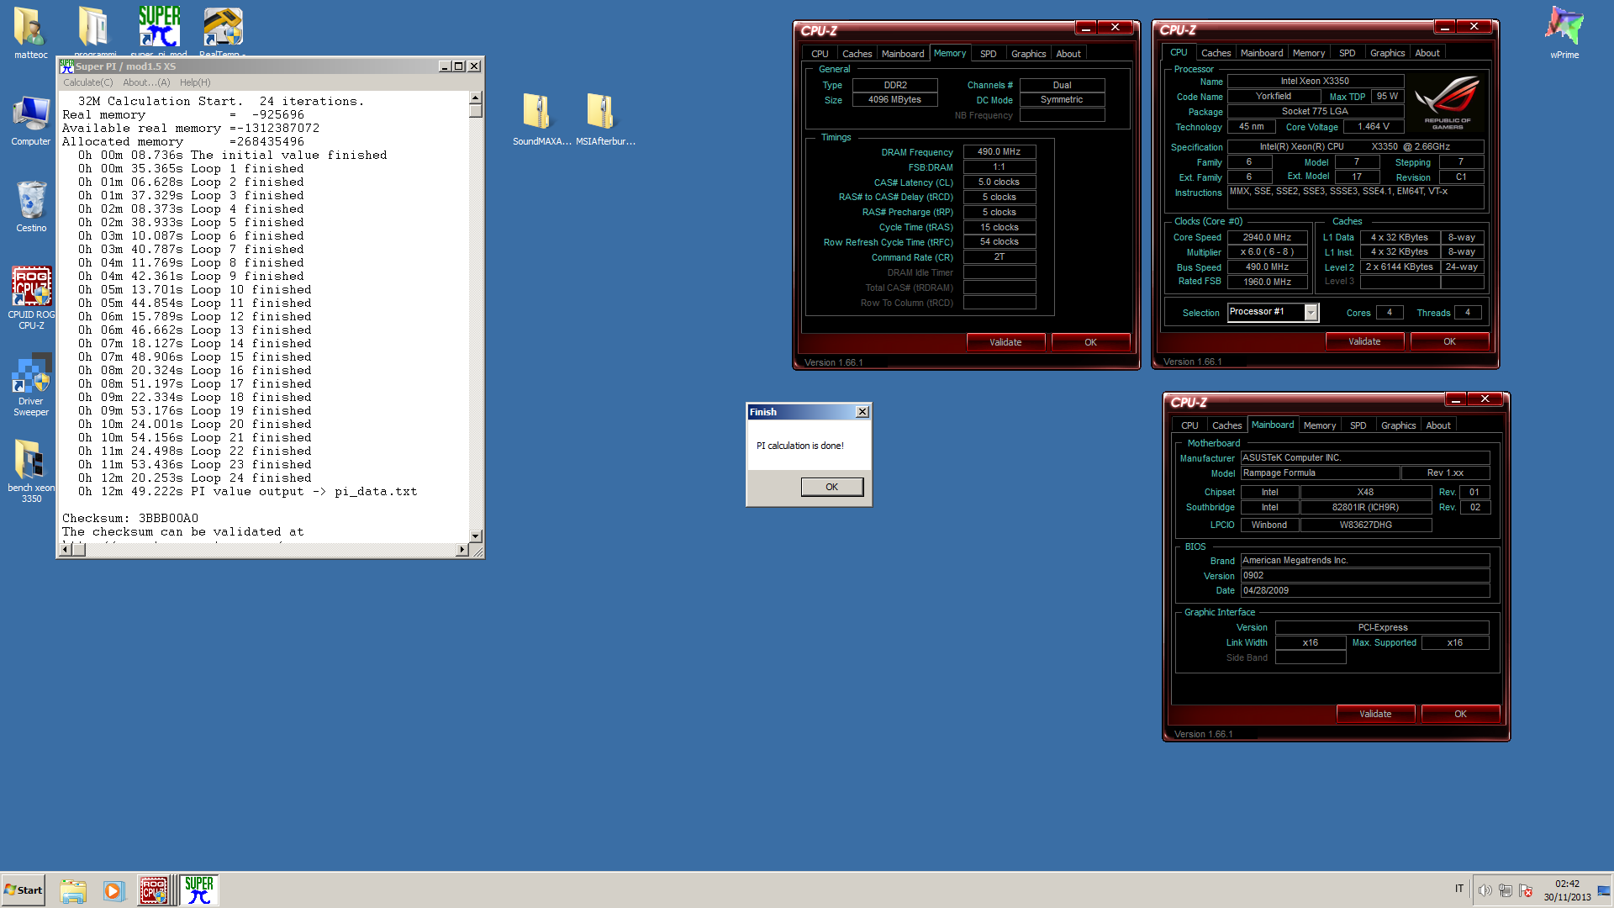The width and height of the screenshot is (1614, 908).
Task: Open the Start menu
Action: [24, 890]
